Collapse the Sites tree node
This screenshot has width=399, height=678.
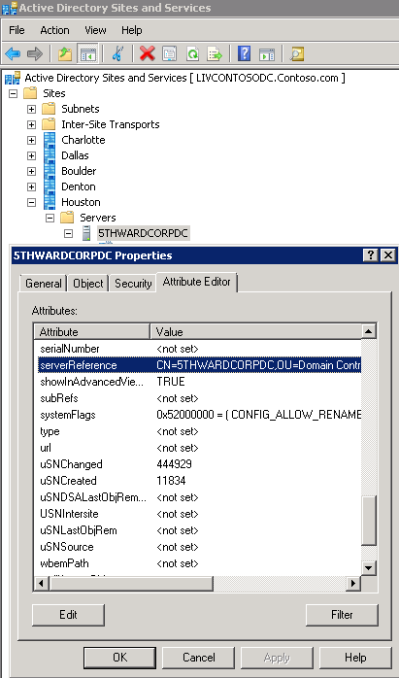coord(13,93)
